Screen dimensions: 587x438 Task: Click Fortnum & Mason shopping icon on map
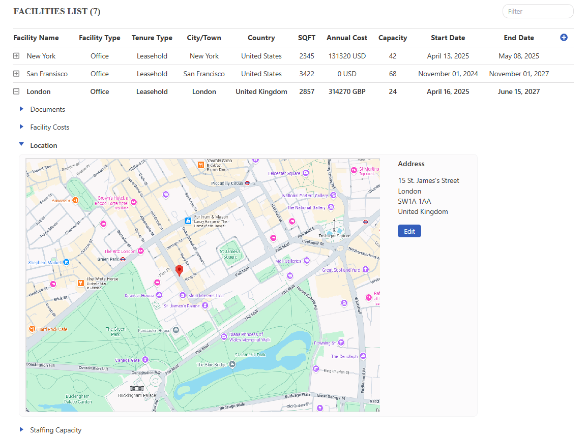pos(188,221)
